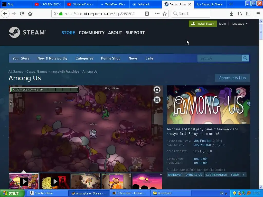Screen dimensions: 263x197
Task: Click the USE icon in game video
Action: click(x=151, y=163)
